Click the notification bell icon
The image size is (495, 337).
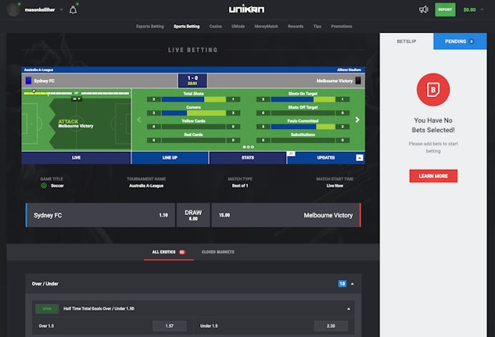pyautogui.click(x=74, y=10)
